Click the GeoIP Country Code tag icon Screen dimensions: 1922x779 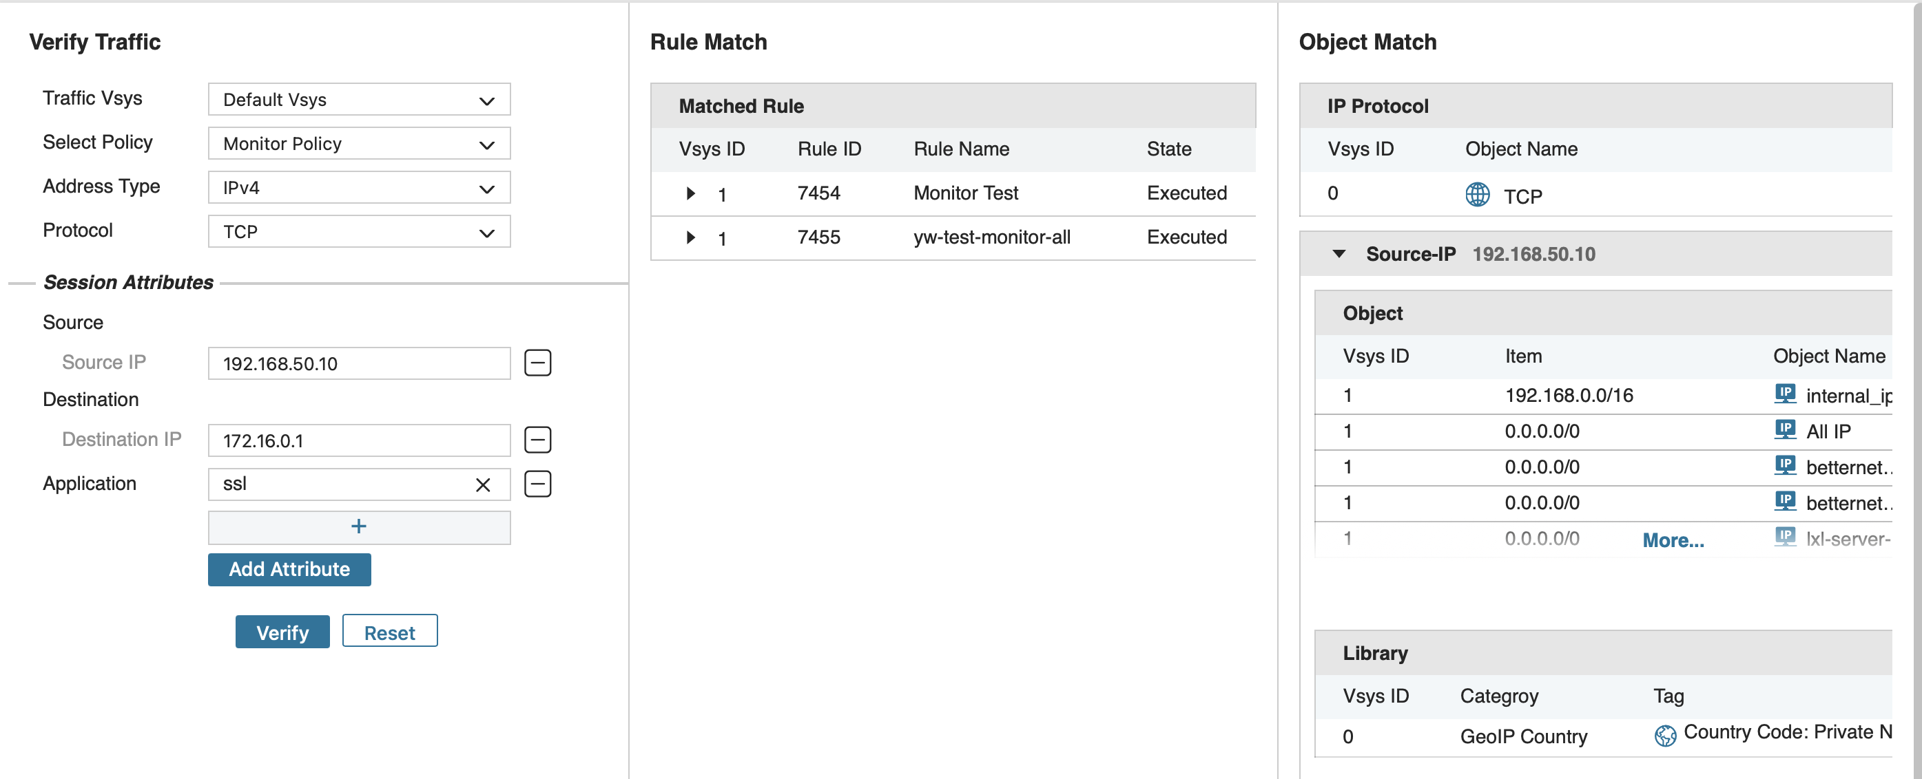1664,735
